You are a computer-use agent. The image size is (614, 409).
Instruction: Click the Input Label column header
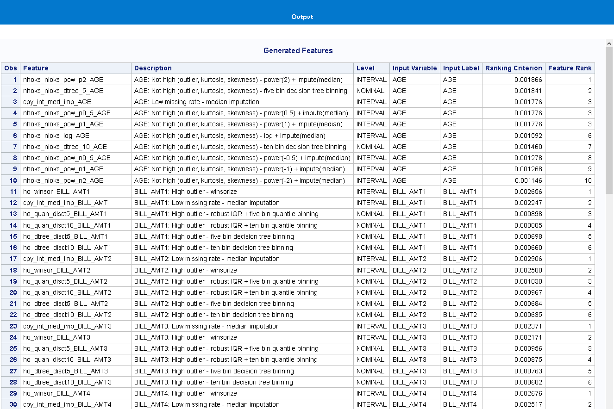(x=461, y=68)
